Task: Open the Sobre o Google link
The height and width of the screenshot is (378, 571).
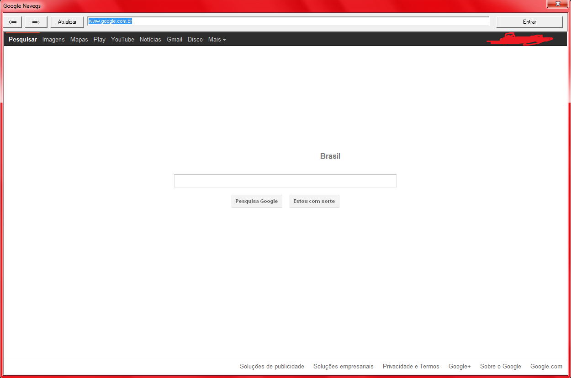Action: click(501, 367)
